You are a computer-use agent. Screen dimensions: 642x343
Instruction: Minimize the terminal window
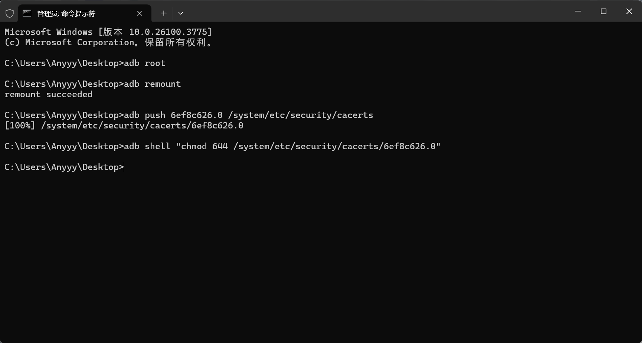click(x=578, y=12)
